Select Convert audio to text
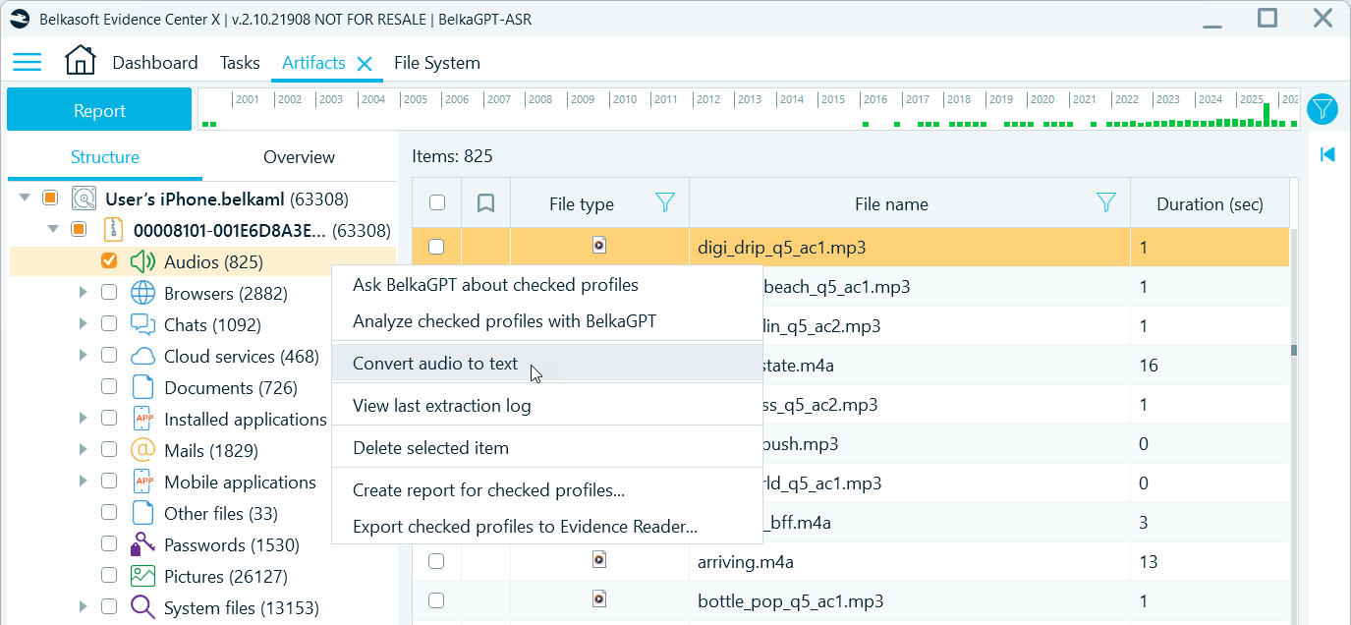The width and height of the screenshot is (1351, 625). tap(435, 364)
